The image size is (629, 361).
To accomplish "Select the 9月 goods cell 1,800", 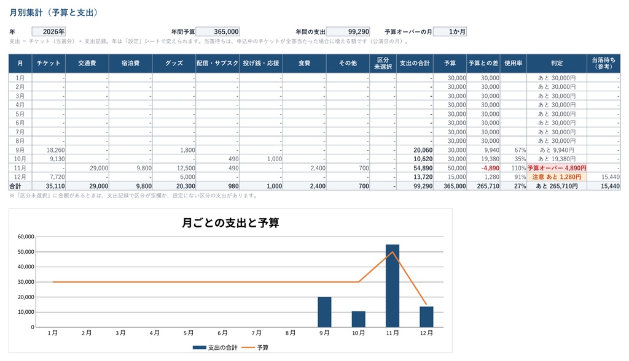I will click(x=174, y=150).
